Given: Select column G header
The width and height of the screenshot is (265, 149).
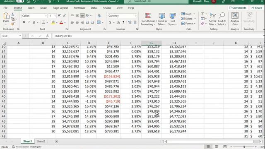Looking at the screenshot, I should [x=151, y=43].
